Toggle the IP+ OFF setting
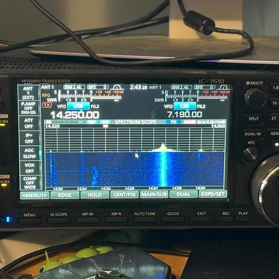279x279 pixels. (29, 138)
